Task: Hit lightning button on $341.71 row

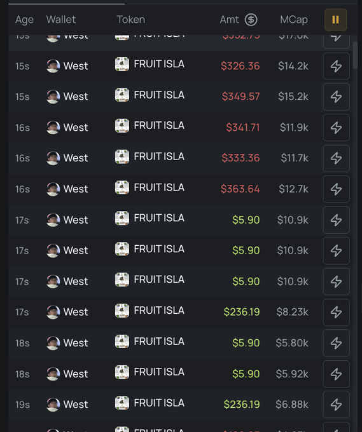Action: point(336,128)
